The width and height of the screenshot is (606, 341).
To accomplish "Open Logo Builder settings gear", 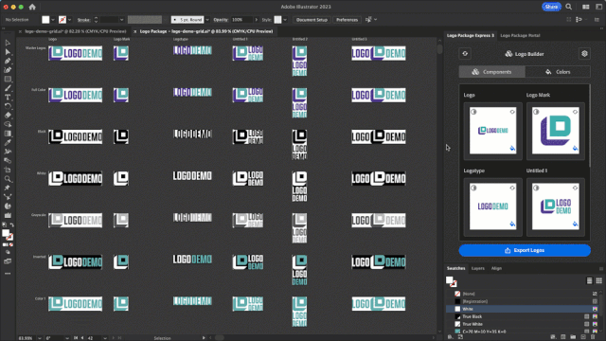I will click(584, 54).
